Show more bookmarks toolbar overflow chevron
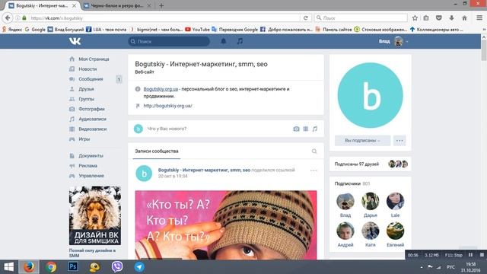Screen dimensions: 487x274 point(484,30)
